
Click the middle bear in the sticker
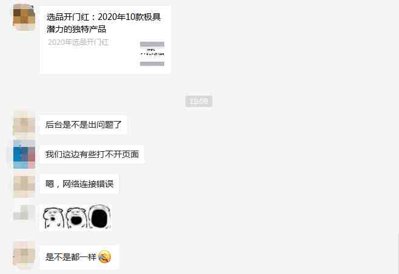coord(76,218)
